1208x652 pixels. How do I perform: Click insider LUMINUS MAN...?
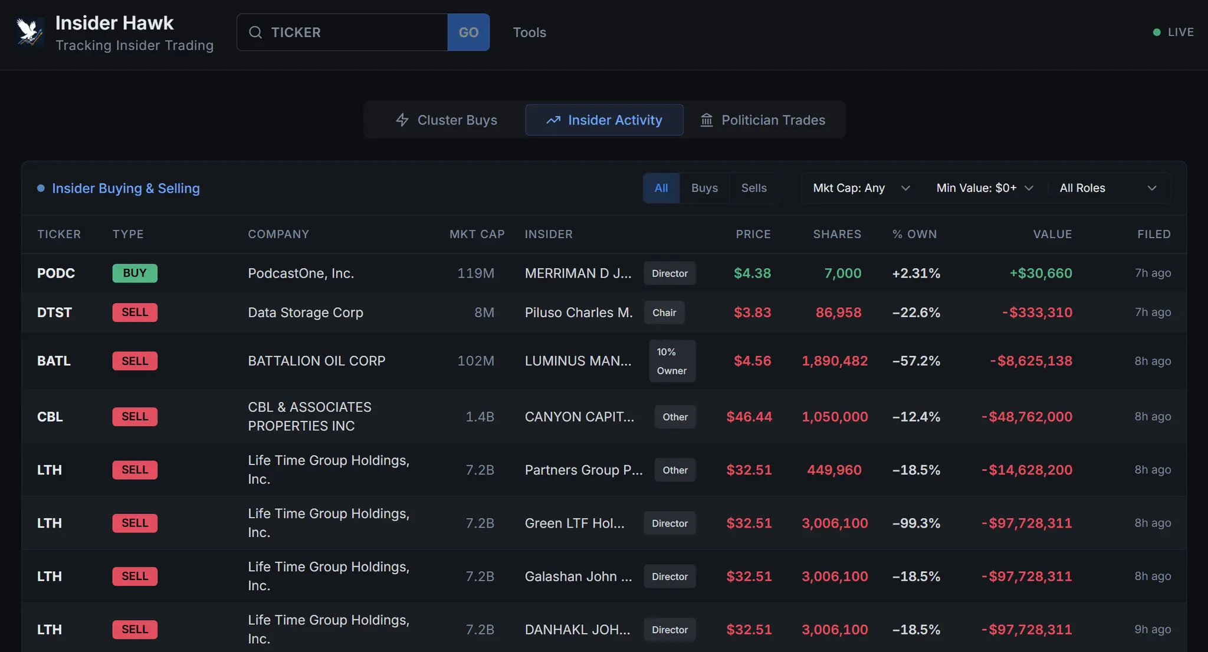click(x=578, y=361)
